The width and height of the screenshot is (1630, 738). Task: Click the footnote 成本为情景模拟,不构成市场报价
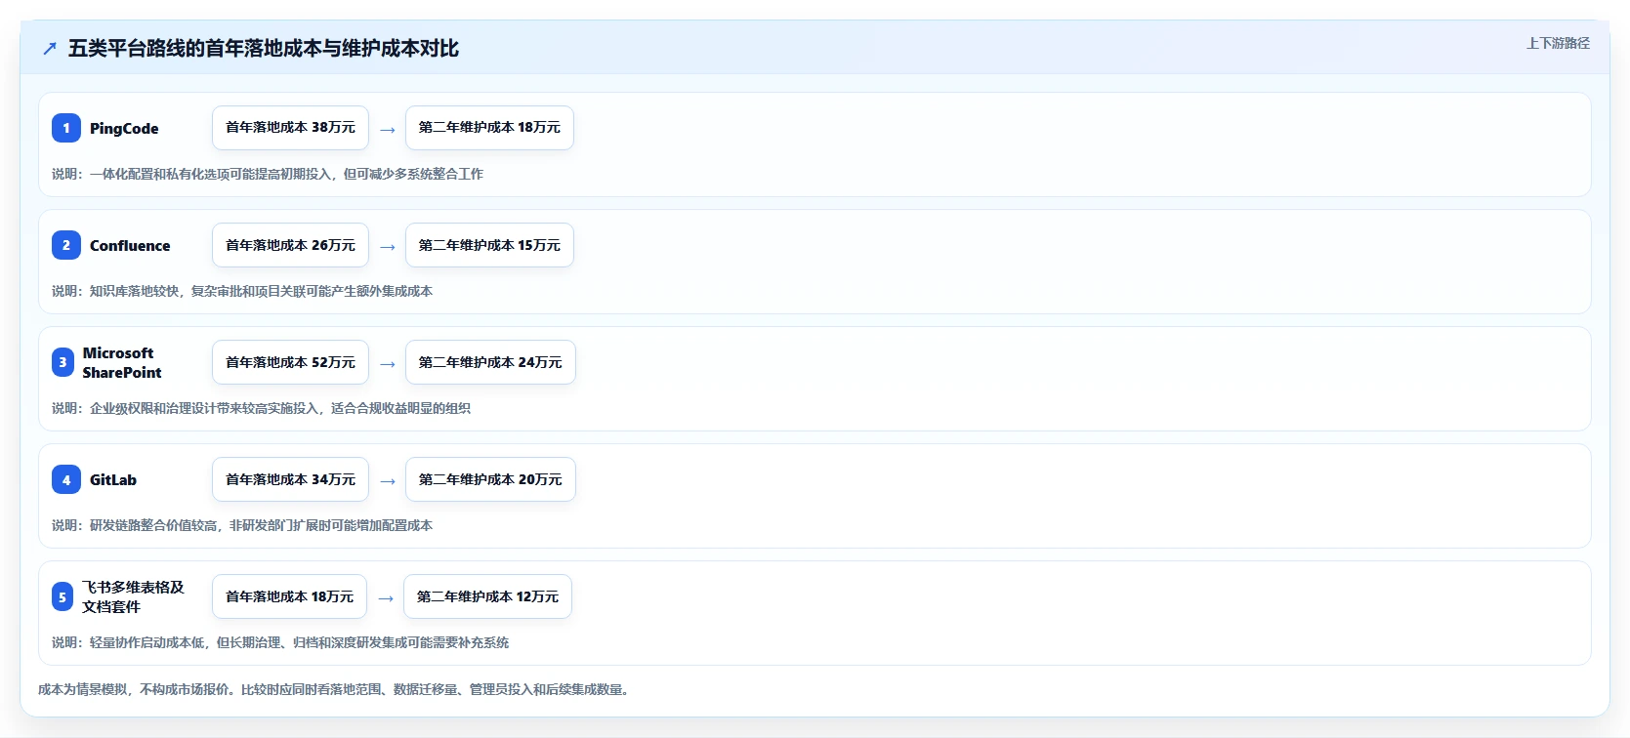337,689
